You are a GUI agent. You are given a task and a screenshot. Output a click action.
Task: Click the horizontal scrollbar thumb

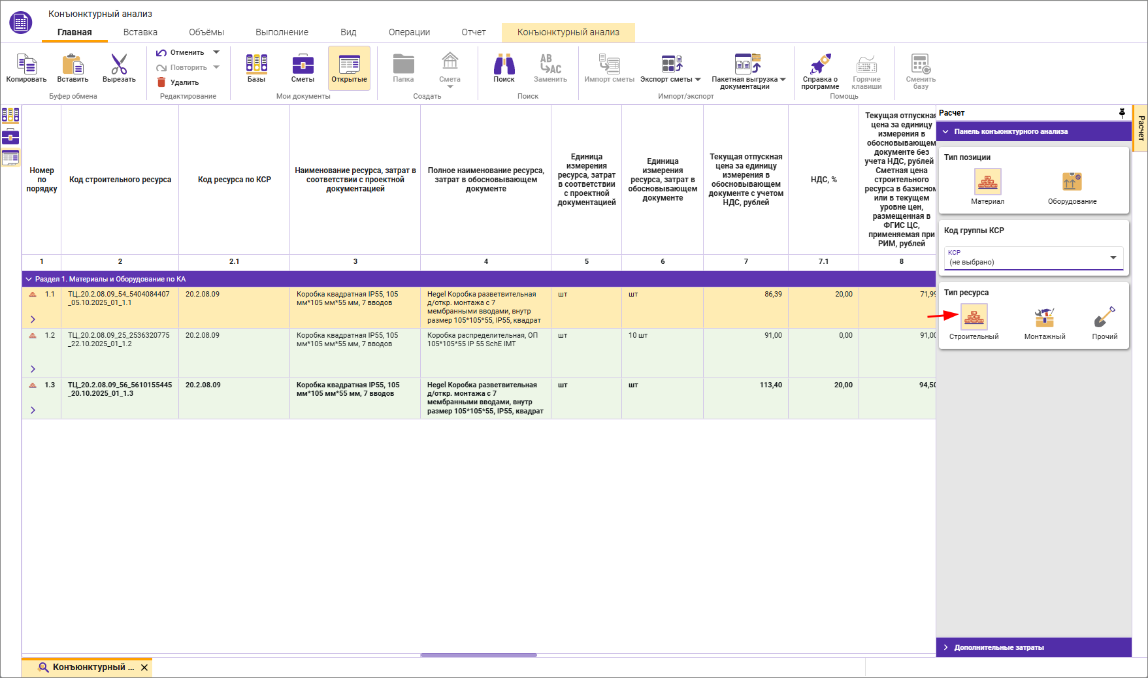click(x=478, y=655)
